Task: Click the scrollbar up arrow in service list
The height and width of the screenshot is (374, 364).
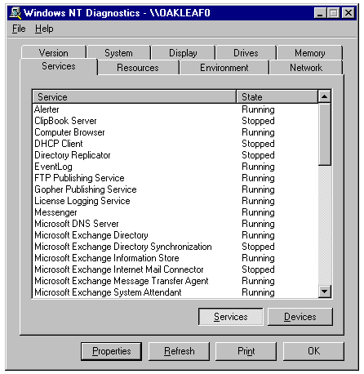Action: pos(324,96)
